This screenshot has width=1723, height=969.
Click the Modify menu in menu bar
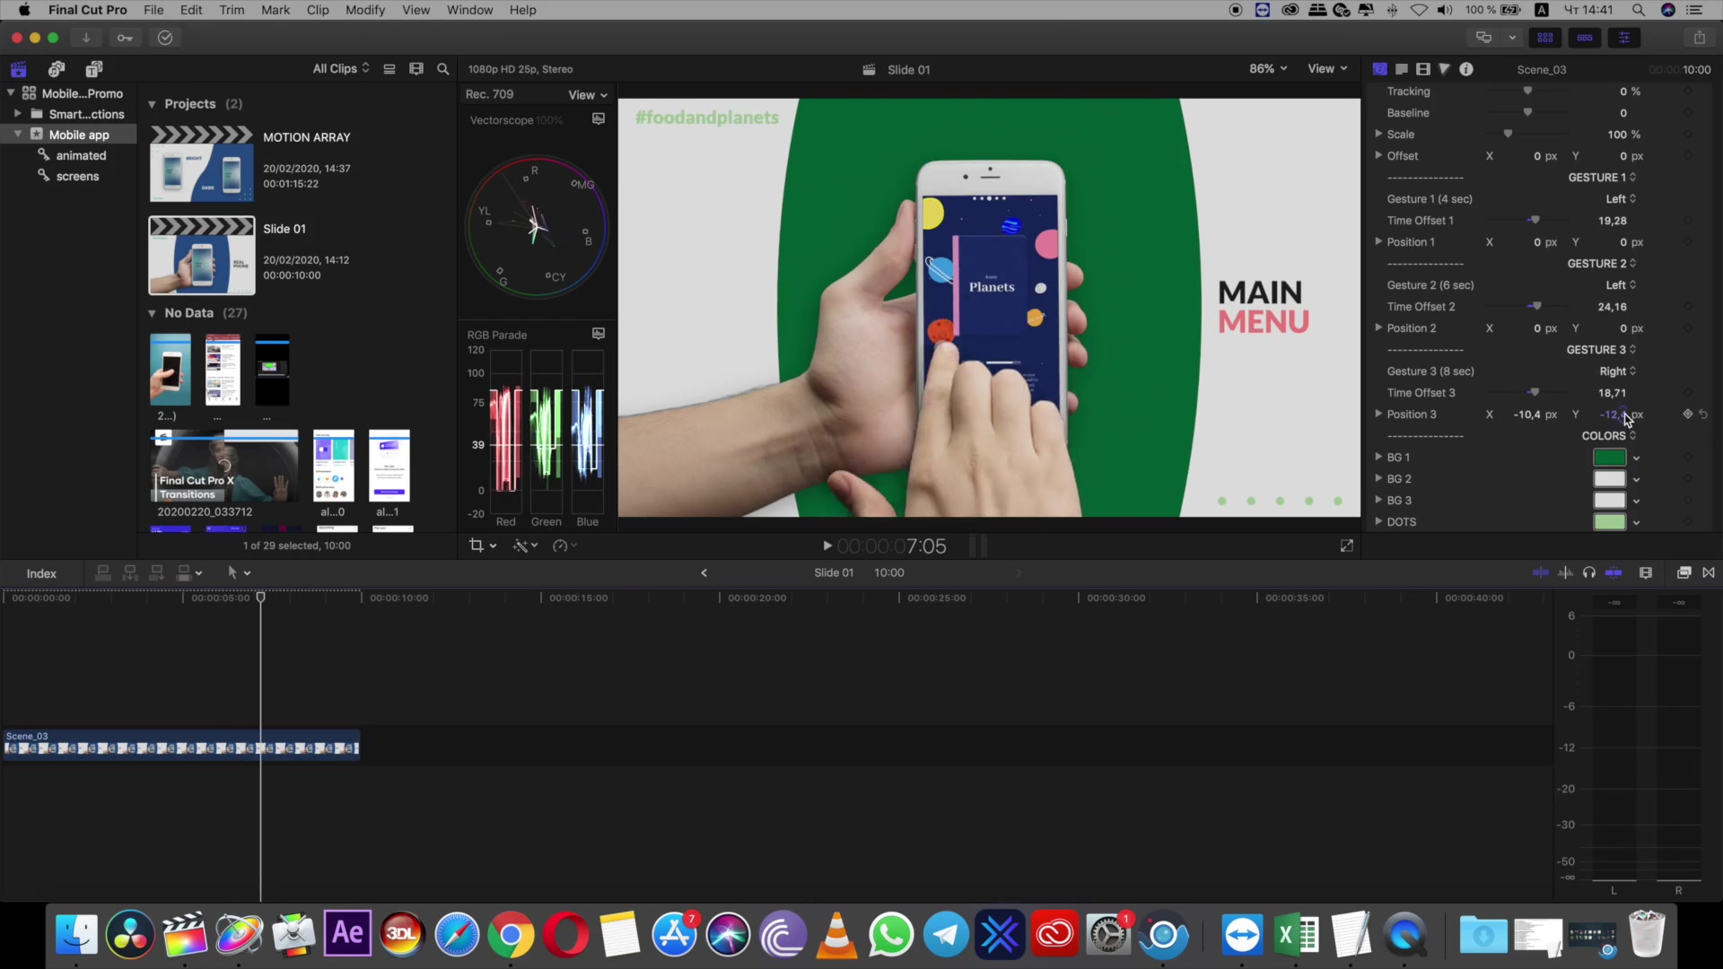click(x=364, y=10)
